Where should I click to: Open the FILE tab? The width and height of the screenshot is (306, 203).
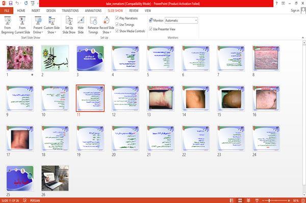[7, 11]
